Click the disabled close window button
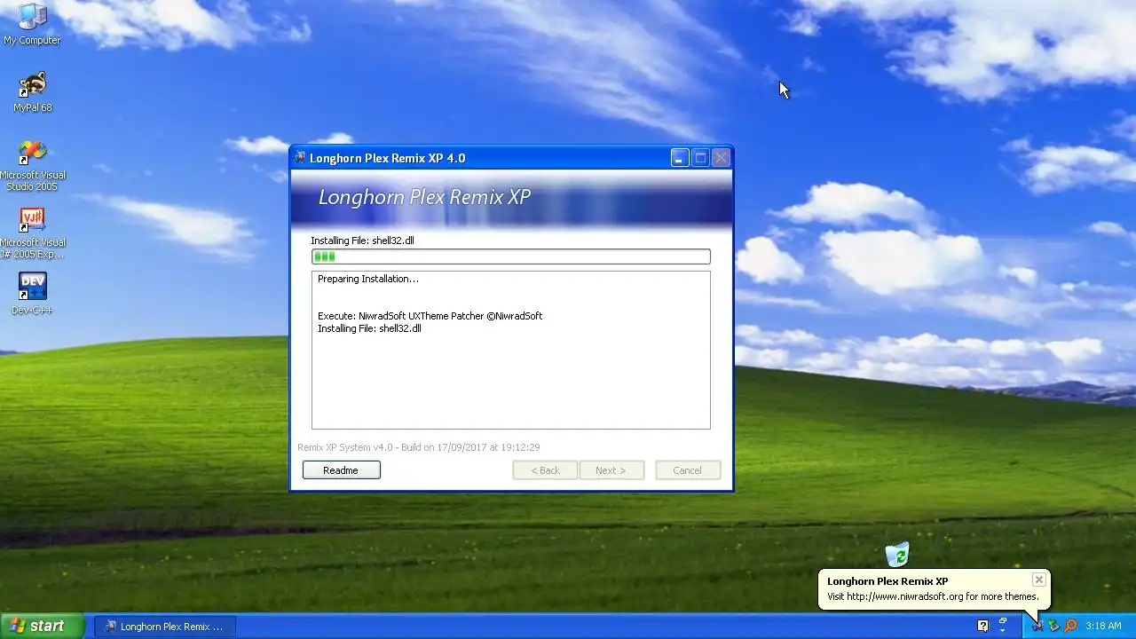Screen dimensions: 1136x639 721,158
